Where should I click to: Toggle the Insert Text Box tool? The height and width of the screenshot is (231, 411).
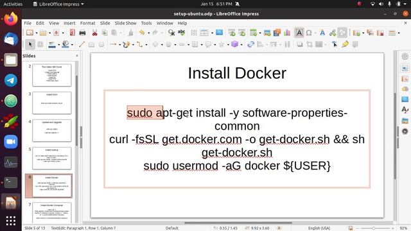point(299,33)
